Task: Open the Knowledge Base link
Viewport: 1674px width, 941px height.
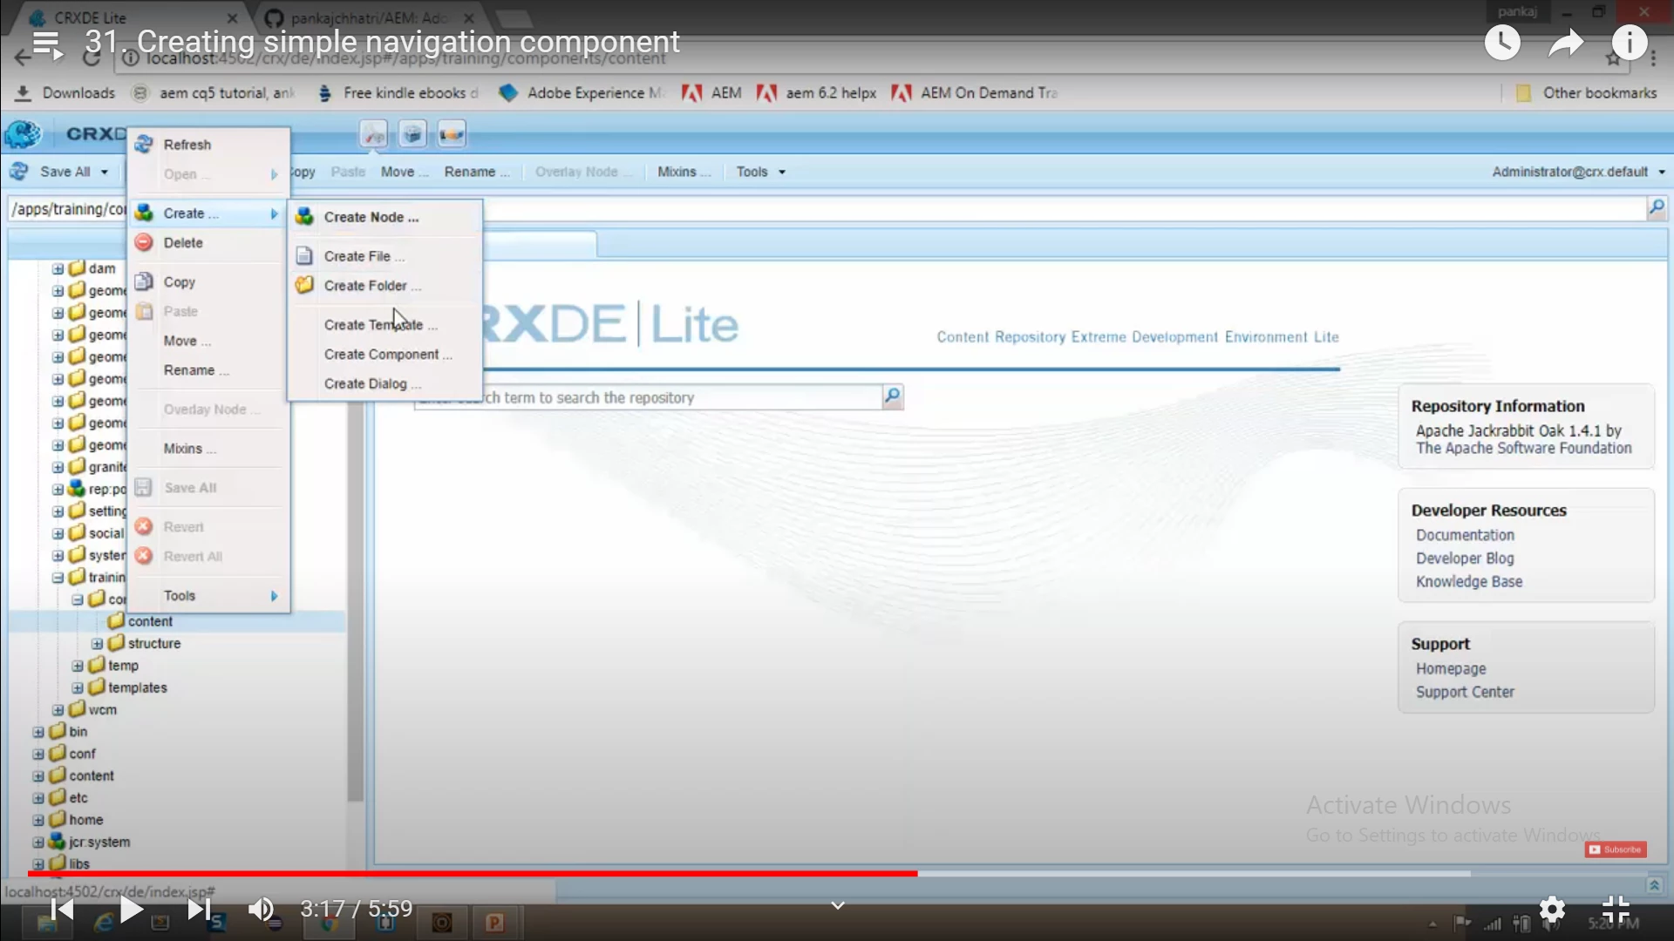Action: point(1469,581)
